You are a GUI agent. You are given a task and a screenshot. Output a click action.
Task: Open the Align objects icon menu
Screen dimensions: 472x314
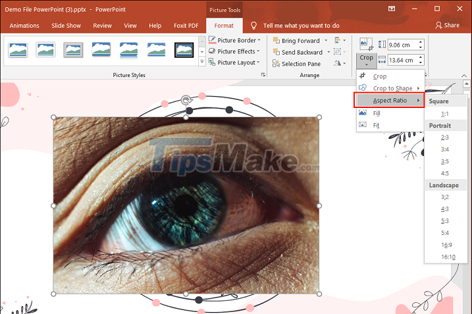[x=340, y=40]
